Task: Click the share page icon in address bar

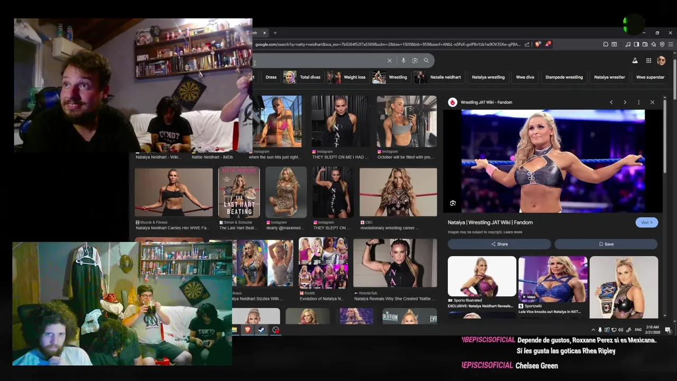Action: coord(527,44)
